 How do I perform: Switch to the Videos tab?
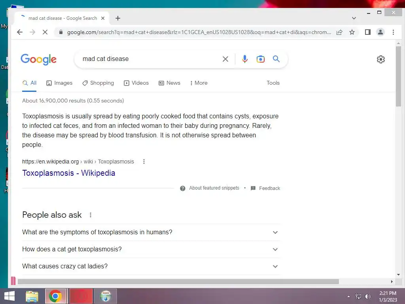136,83
